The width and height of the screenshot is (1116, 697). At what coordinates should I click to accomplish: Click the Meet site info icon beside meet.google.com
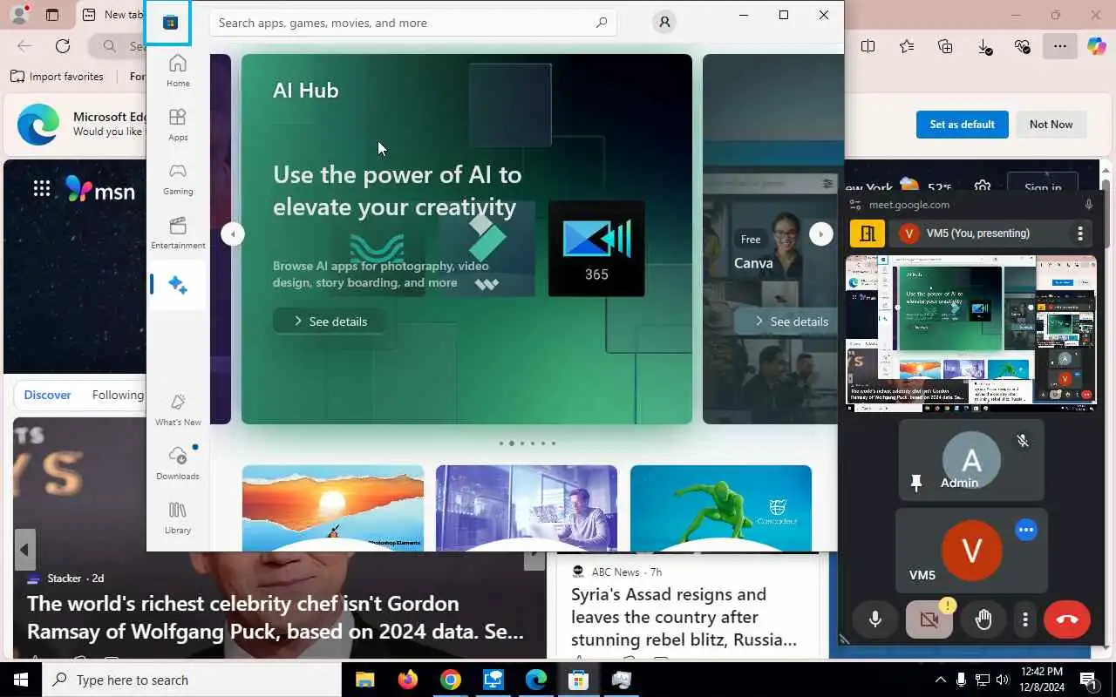[854, 205]
